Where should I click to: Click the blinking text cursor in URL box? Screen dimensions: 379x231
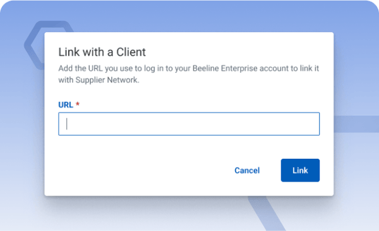[67, 124]
